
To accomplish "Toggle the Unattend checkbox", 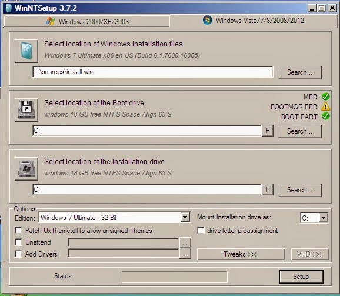I will pyautogui.click(x=19, y=242).
